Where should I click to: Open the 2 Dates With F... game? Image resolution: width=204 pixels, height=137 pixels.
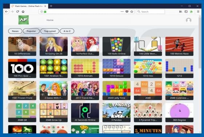(54, 90)
